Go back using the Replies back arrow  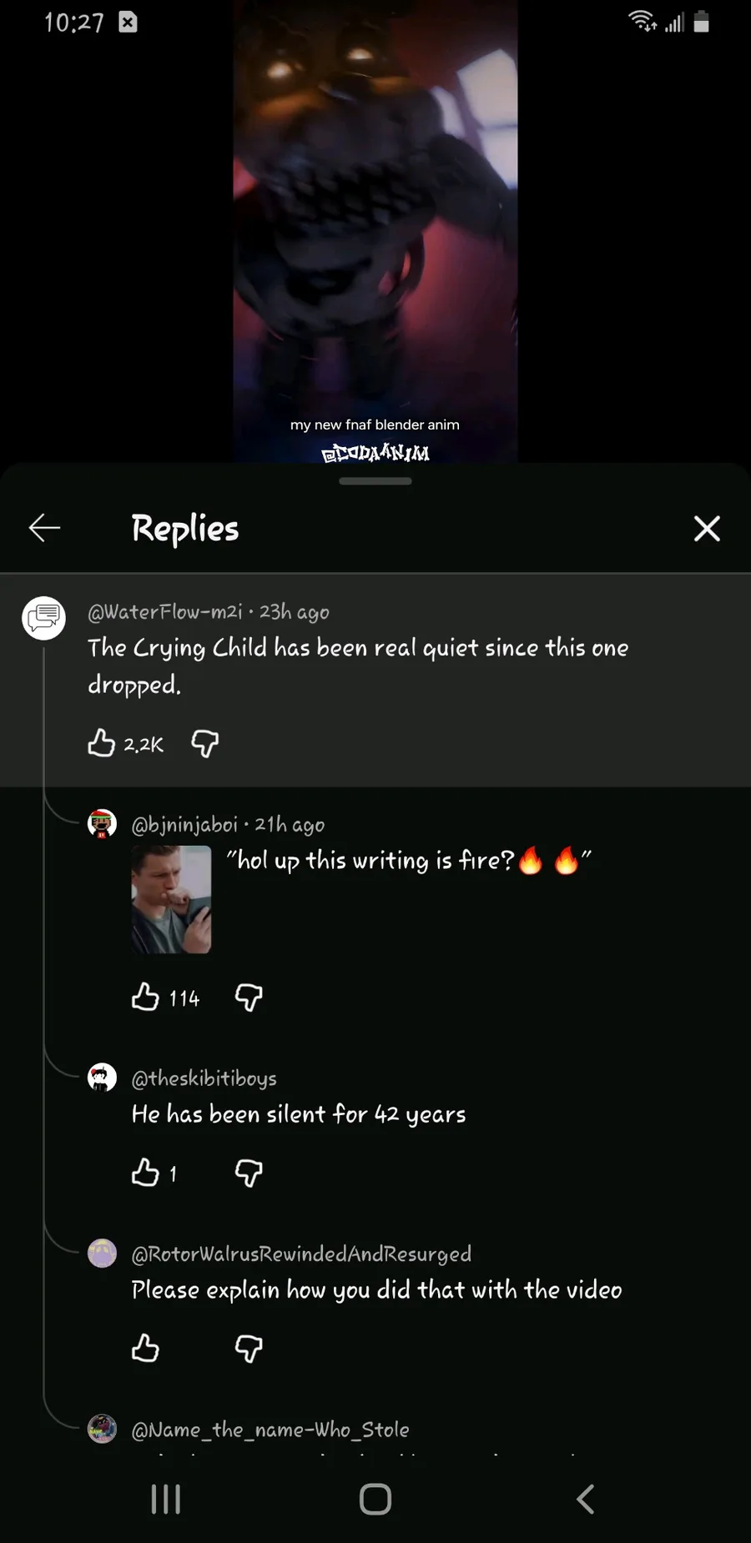[44, 528]
